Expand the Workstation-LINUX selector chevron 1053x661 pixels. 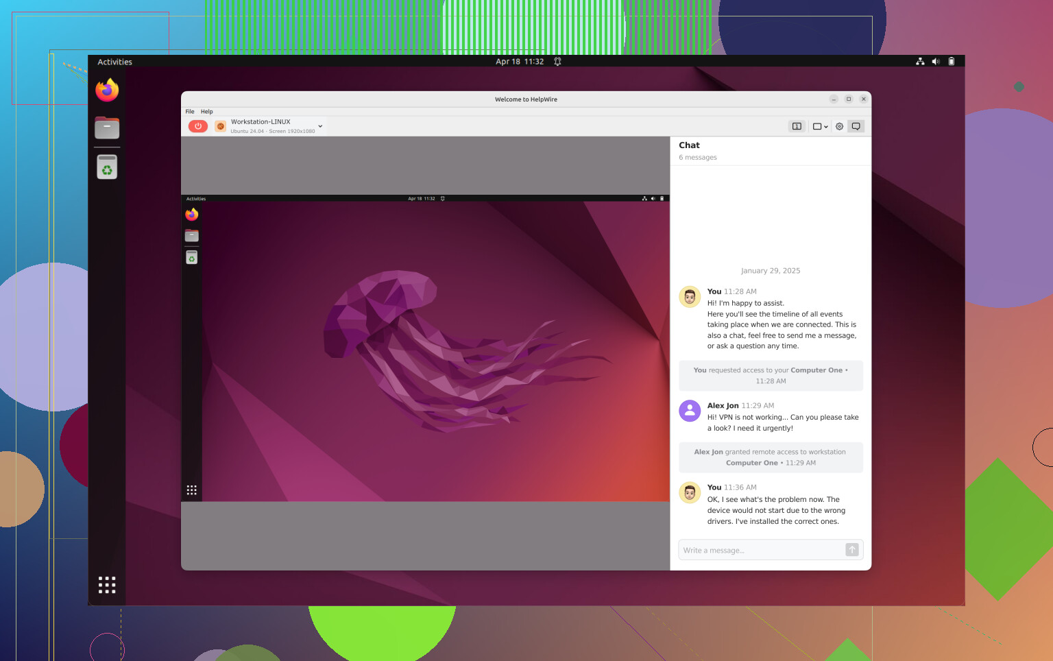320,126
